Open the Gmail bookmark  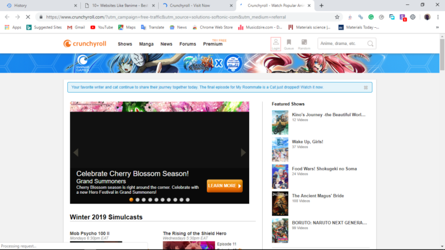click(76, 27)
